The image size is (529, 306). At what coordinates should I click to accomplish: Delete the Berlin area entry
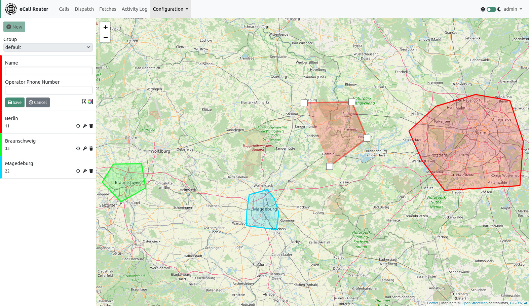click(x=91, y=126)
